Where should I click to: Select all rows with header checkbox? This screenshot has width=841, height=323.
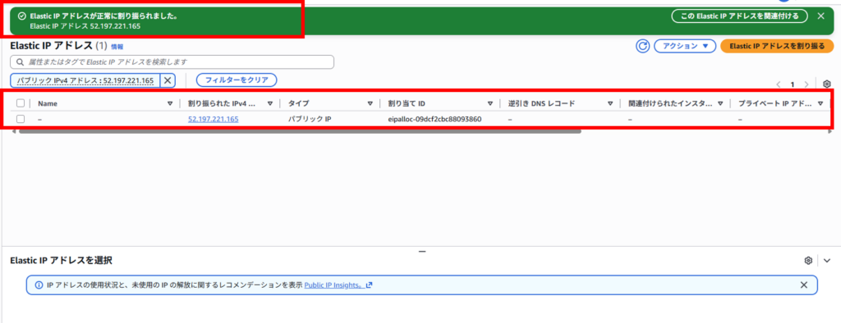click(x=21, y=103)
